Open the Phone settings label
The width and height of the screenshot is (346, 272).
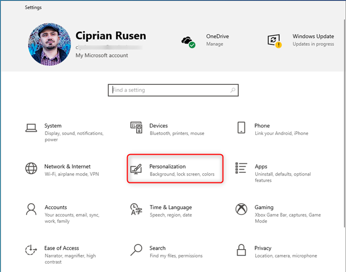tap(262, 126)
